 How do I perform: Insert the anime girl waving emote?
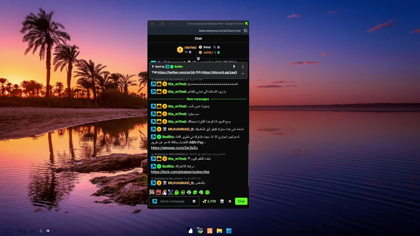pyautogui.click(x=164, y=192)
